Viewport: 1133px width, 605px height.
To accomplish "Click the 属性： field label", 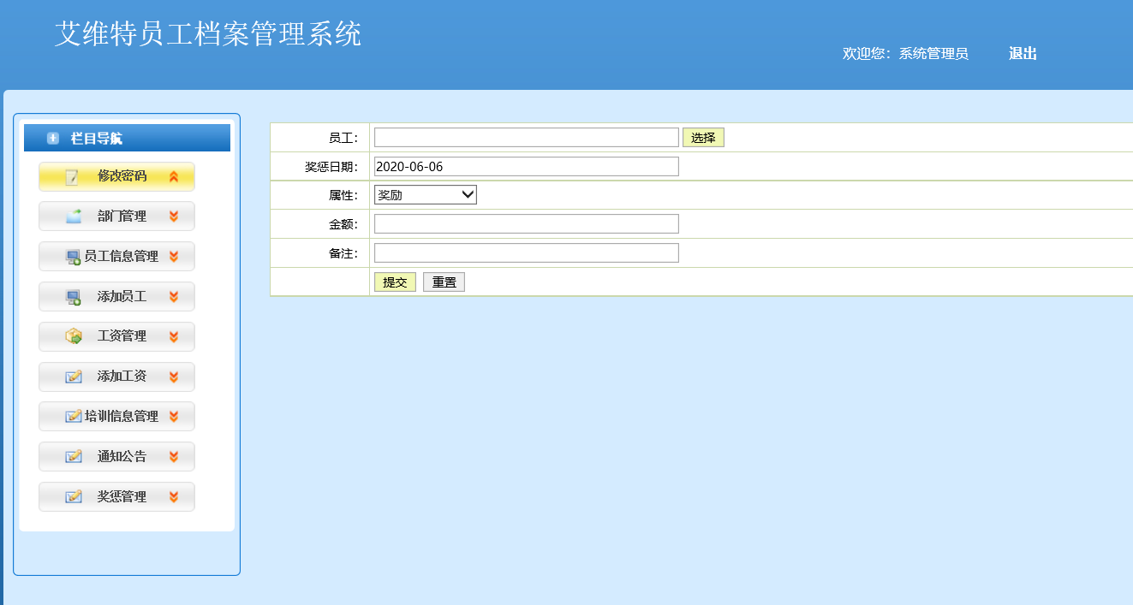I will [x=343, y=196].
